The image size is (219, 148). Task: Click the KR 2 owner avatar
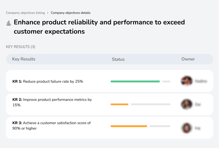tap(187, 104)
